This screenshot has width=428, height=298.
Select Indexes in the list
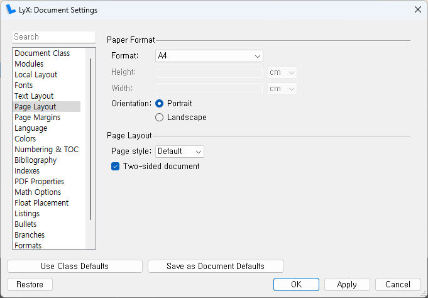point(27,171)
